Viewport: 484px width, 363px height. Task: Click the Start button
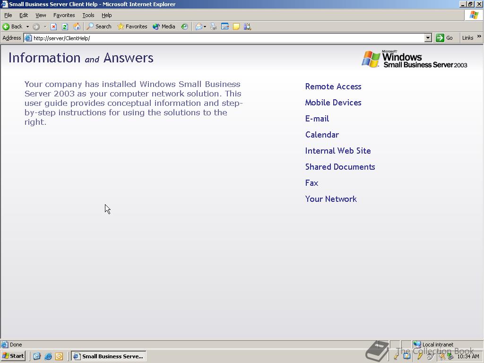13,356
